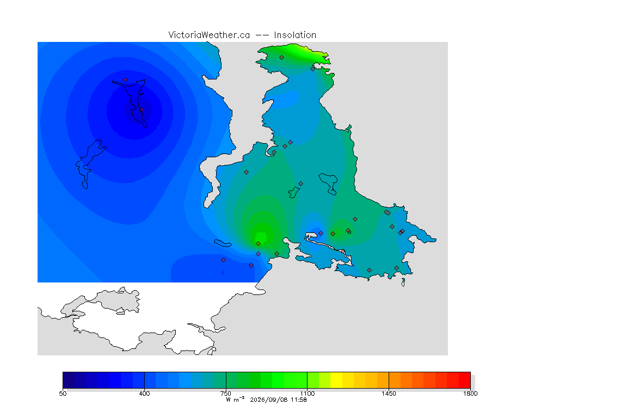Click the 1450 label under the orange section

tap(389, 394)
